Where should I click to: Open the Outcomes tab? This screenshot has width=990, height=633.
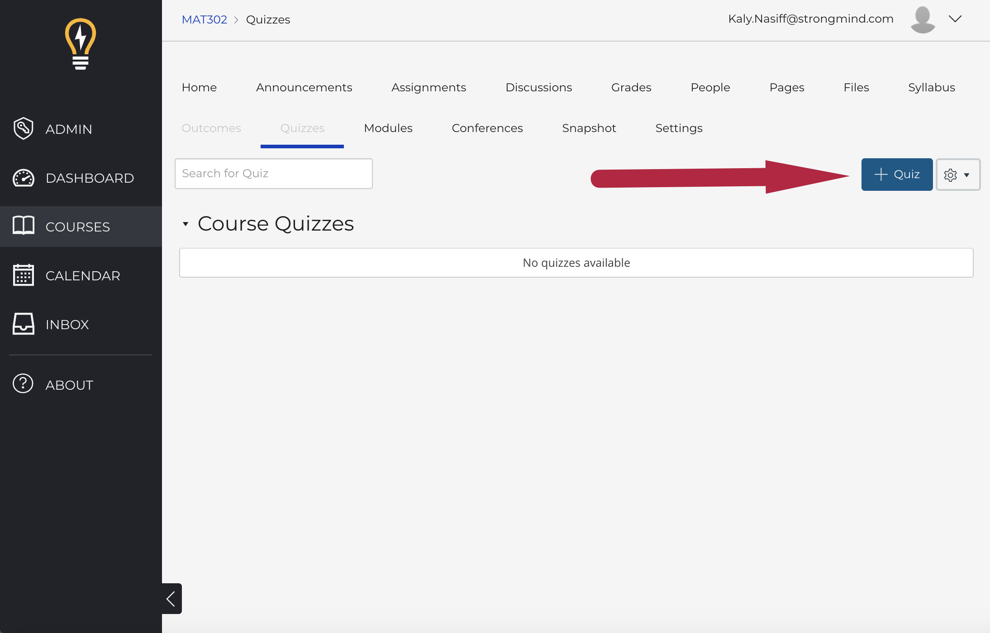point(211,128)
